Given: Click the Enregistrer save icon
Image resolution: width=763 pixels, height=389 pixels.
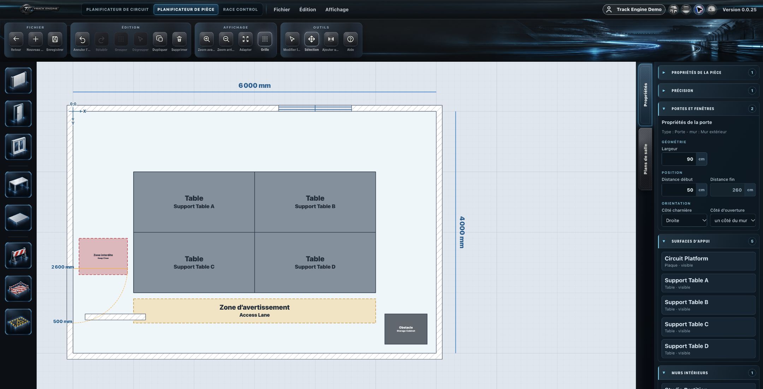Looking at the screenshot, I should pos(55,39).
